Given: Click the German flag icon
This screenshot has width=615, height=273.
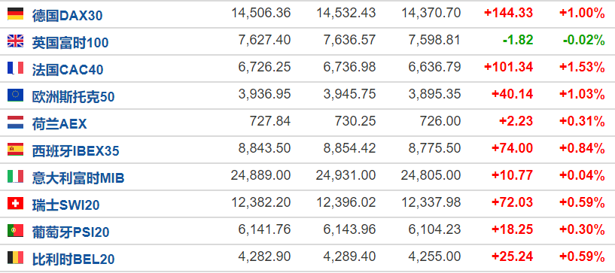Looking at the screenshot, I should [15, 14].
